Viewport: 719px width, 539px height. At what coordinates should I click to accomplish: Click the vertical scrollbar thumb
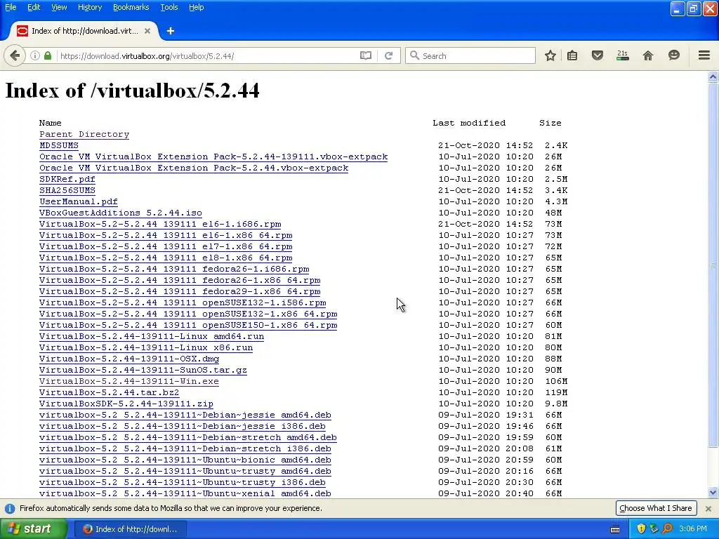pyautogui.click(x=713, y=265)
